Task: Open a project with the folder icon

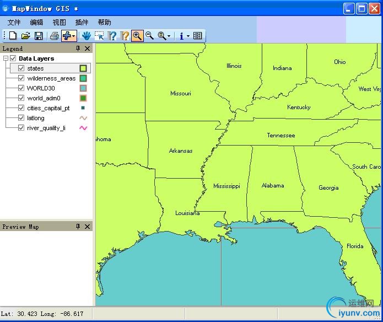Action: 25,36
